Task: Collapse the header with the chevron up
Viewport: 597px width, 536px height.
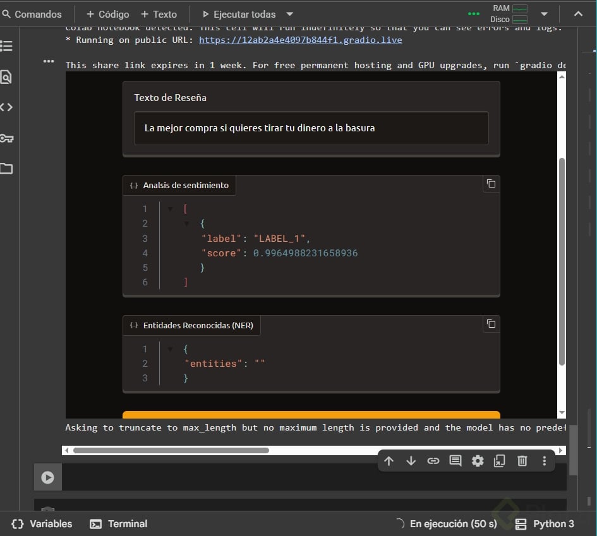Action: click(578, 14)
